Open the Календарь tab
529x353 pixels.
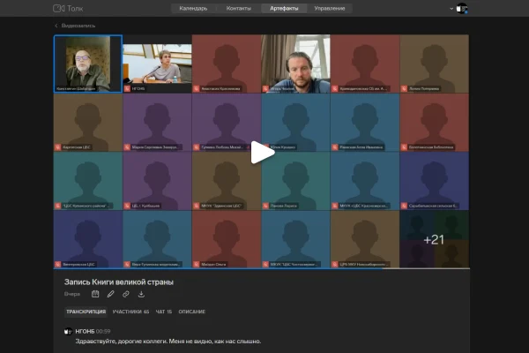tap(193, 8)
